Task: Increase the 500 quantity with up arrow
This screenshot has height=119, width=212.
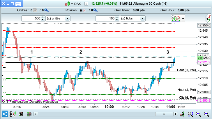Action: pos(43,17)
